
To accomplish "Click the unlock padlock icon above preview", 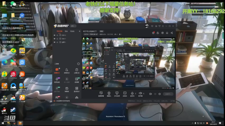I will pos(158,33).
